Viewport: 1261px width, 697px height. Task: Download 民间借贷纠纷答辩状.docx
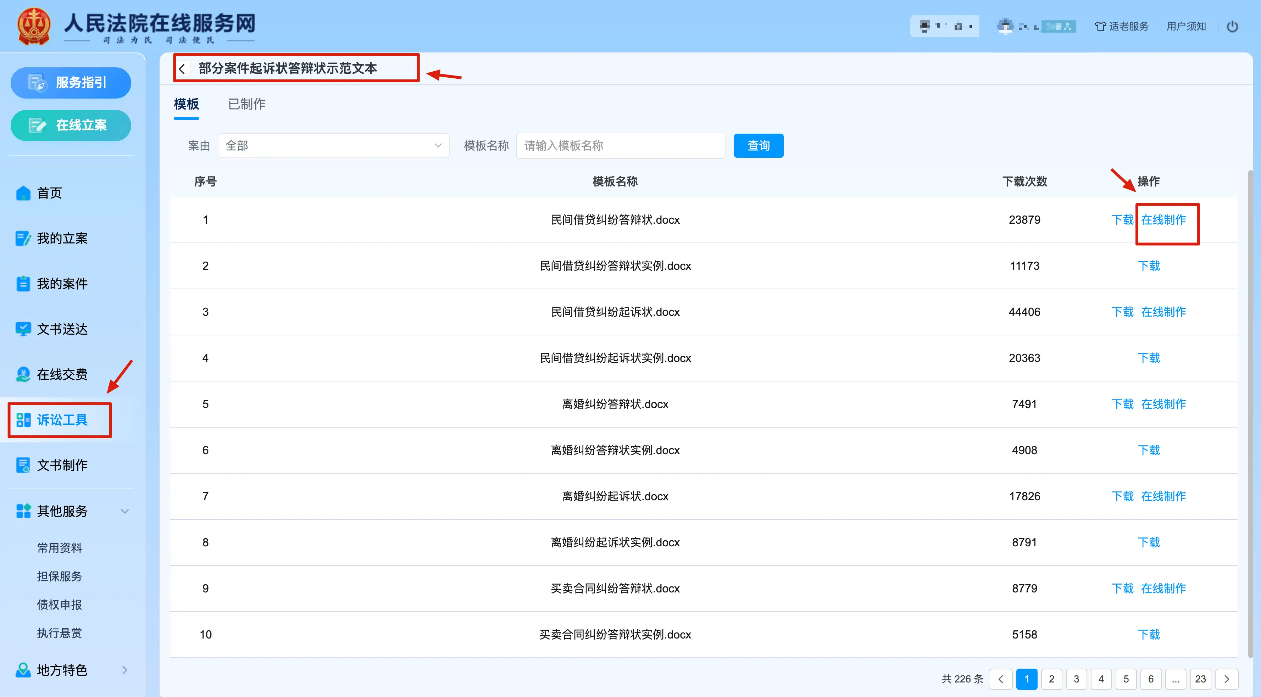[1122, 220]
